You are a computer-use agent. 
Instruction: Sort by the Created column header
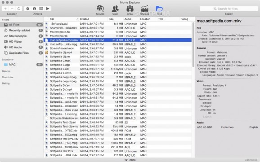click(x=93, y=19)
